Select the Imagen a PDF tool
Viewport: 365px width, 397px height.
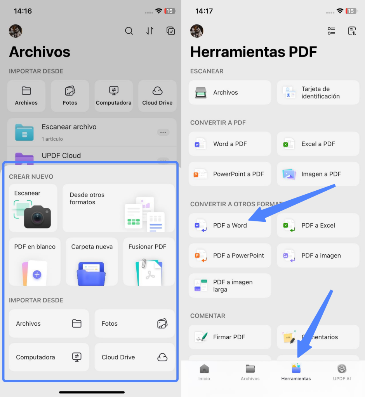coord(318,174)
